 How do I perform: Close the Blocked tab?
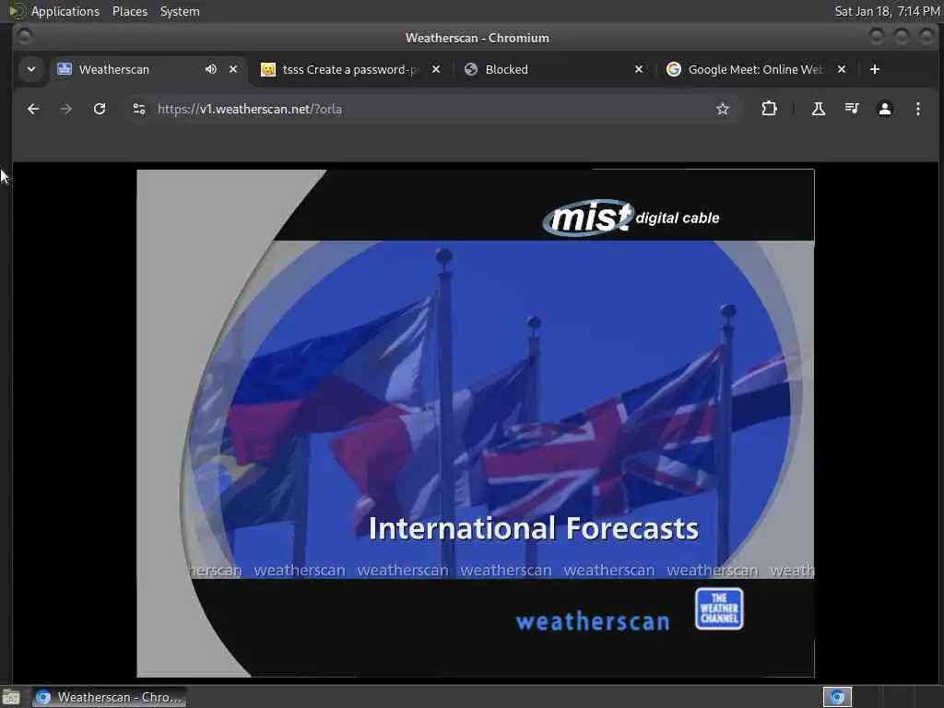pos(639,69)
